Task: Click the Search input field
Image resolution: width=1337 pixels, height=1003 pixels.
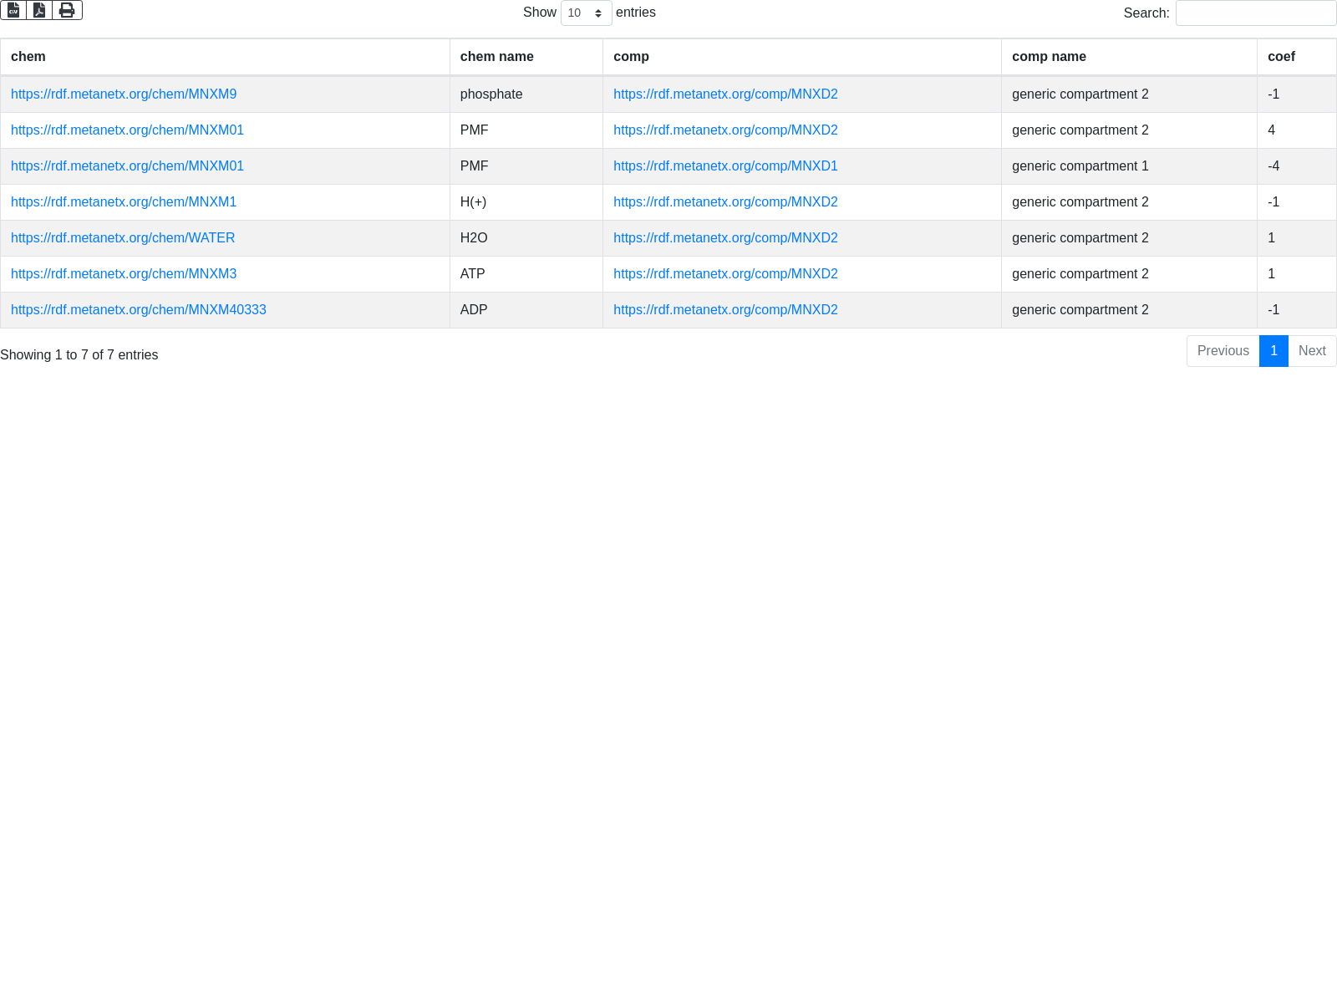Action: pos(1255,13)
